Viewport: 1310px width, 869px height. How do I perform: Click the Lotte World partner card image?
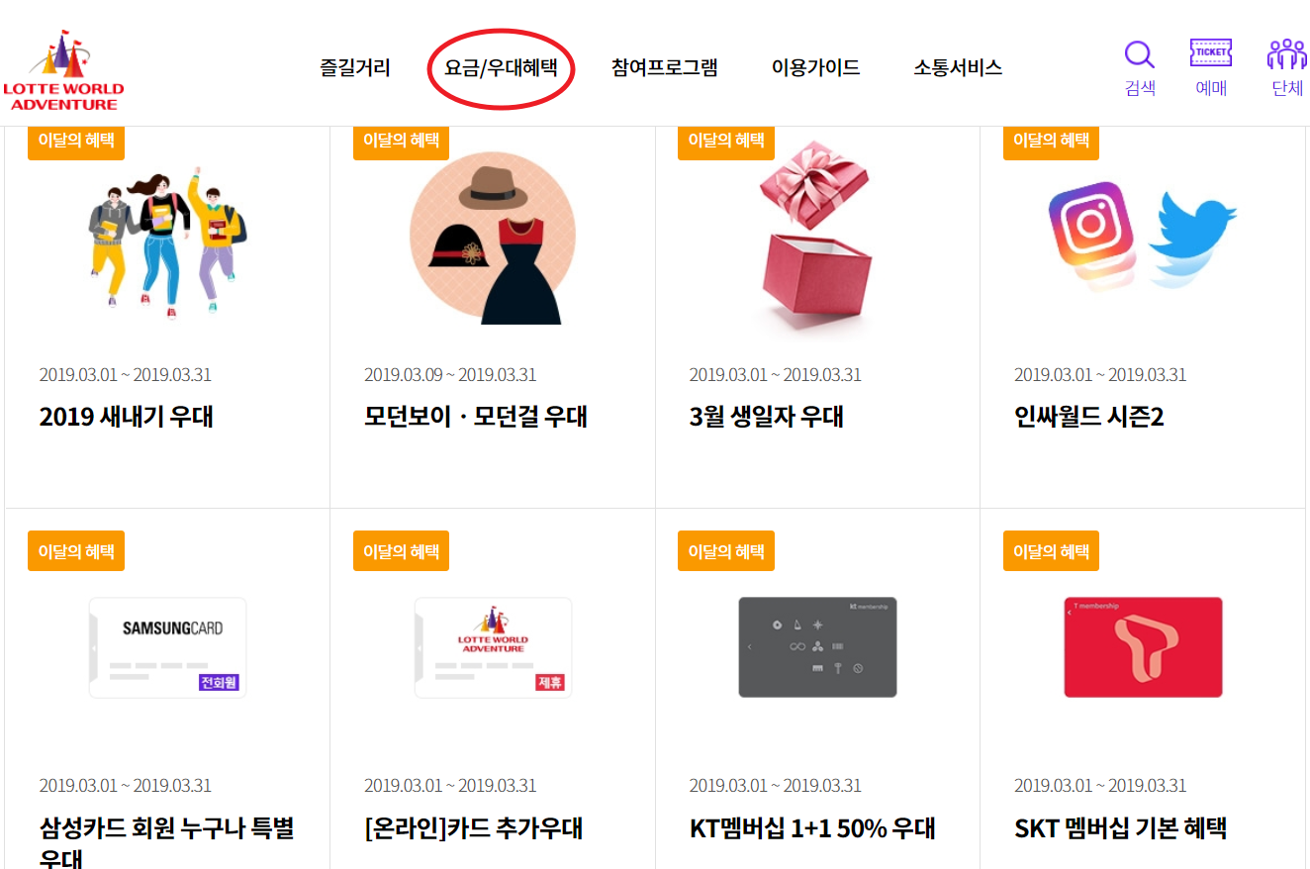[493, 647]
